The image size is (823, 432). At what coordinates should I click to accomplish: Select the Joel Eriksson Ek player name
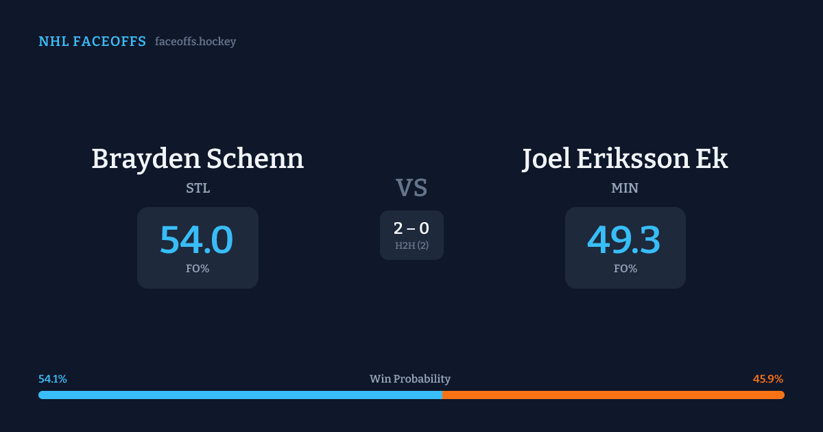pyautogui.click(x=625, y=159)
